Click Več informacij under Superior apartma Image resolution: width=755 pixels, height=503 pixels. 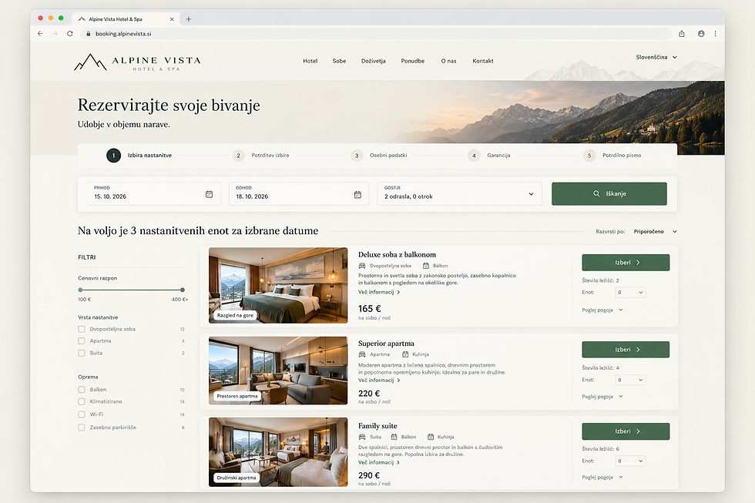click(x=379, y=381)
